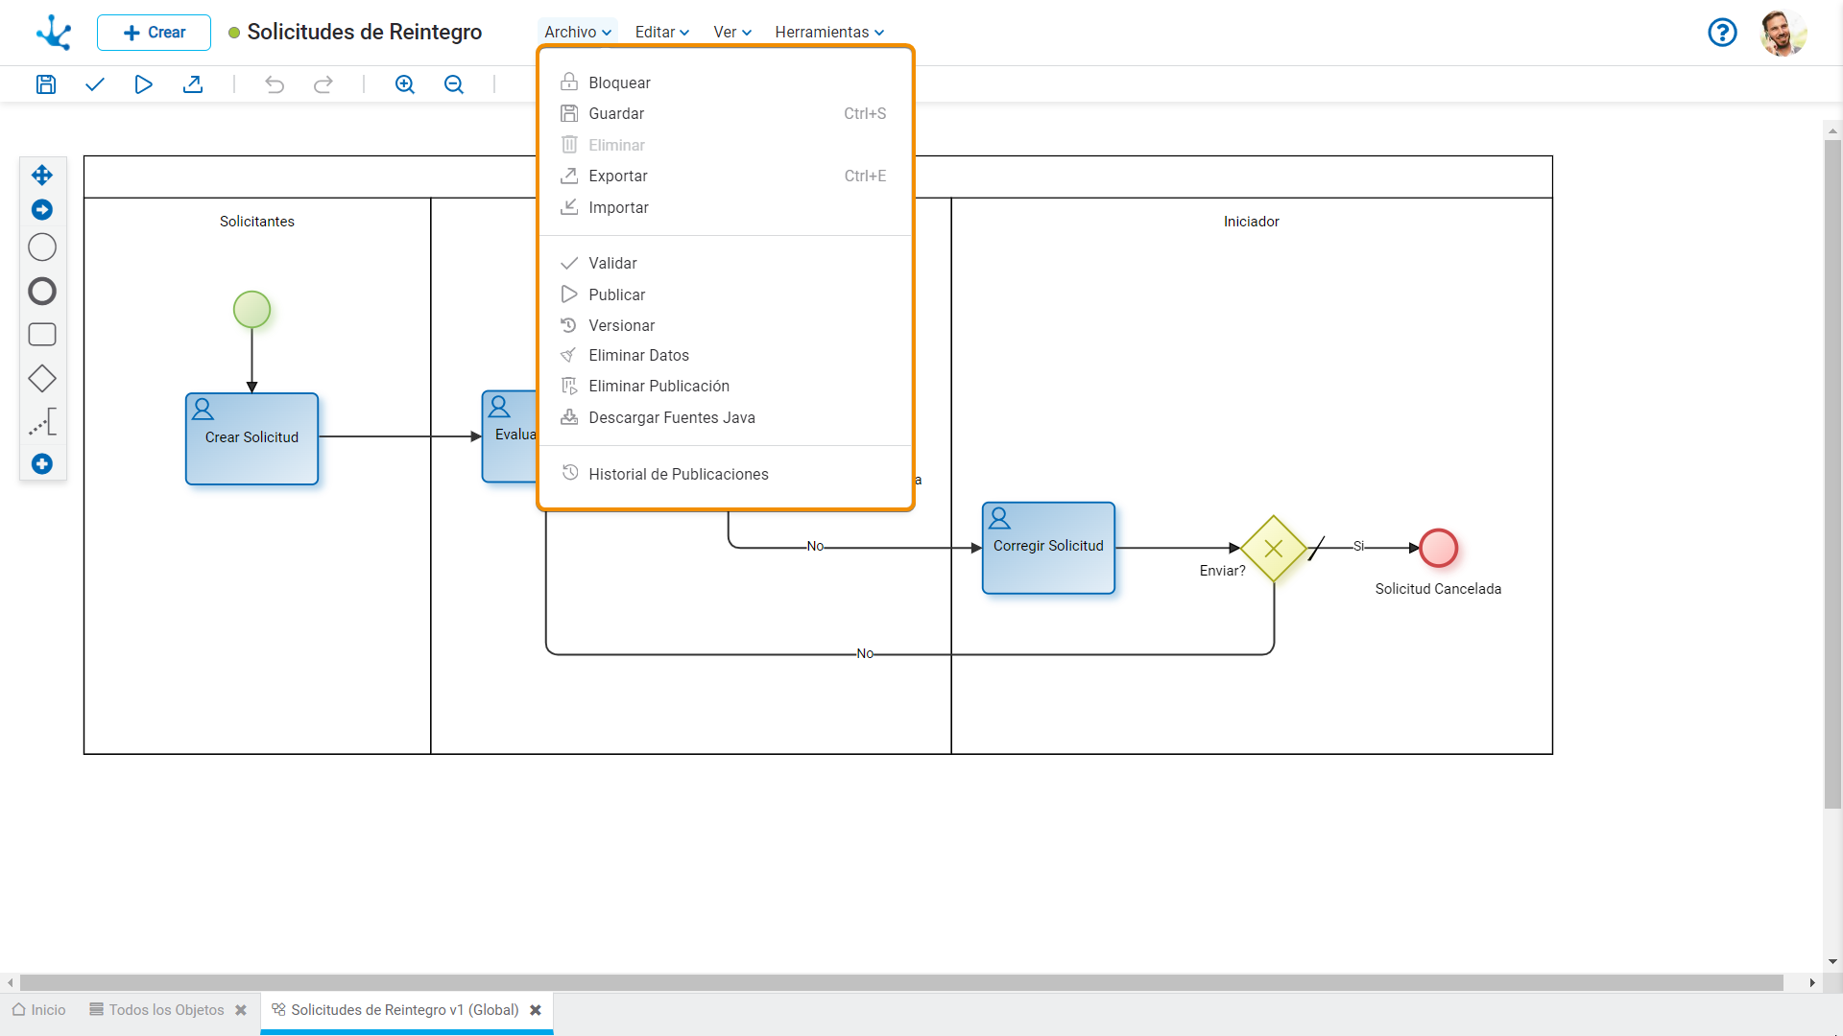Select the Corregir Solicitud task box

pos(1048,548)
